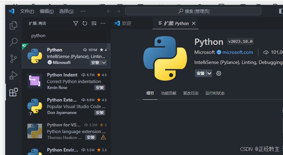Open the Explorer view in activity bar
283x155 pixels.
click(13, 25)
